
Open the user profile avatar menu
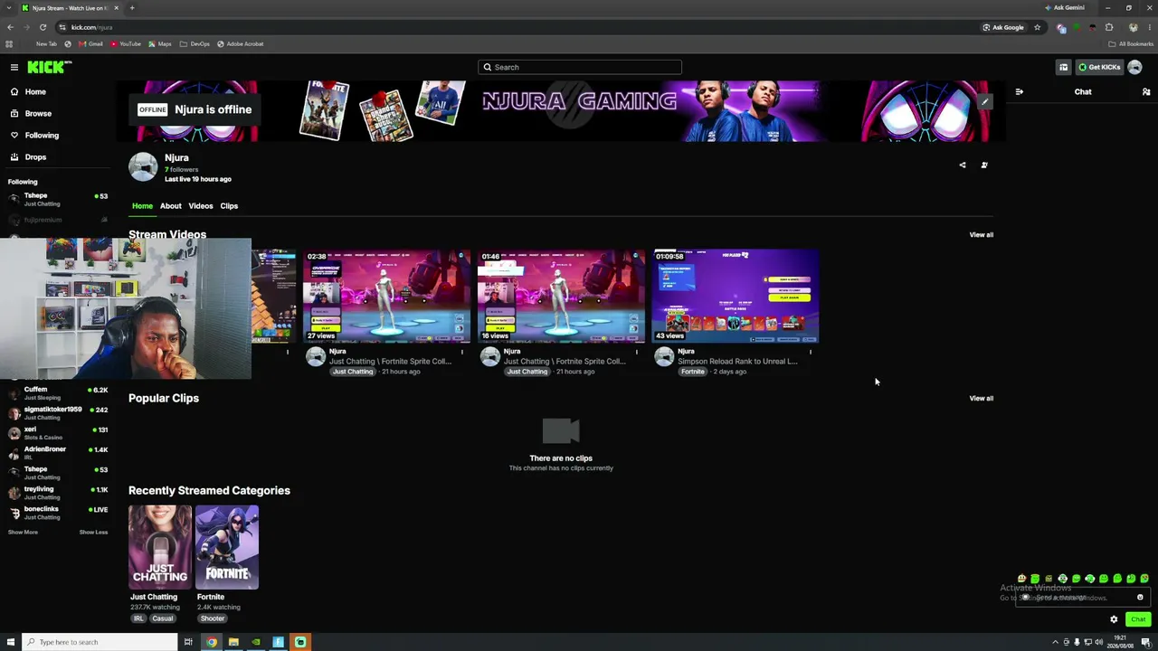click(1134, 67)
